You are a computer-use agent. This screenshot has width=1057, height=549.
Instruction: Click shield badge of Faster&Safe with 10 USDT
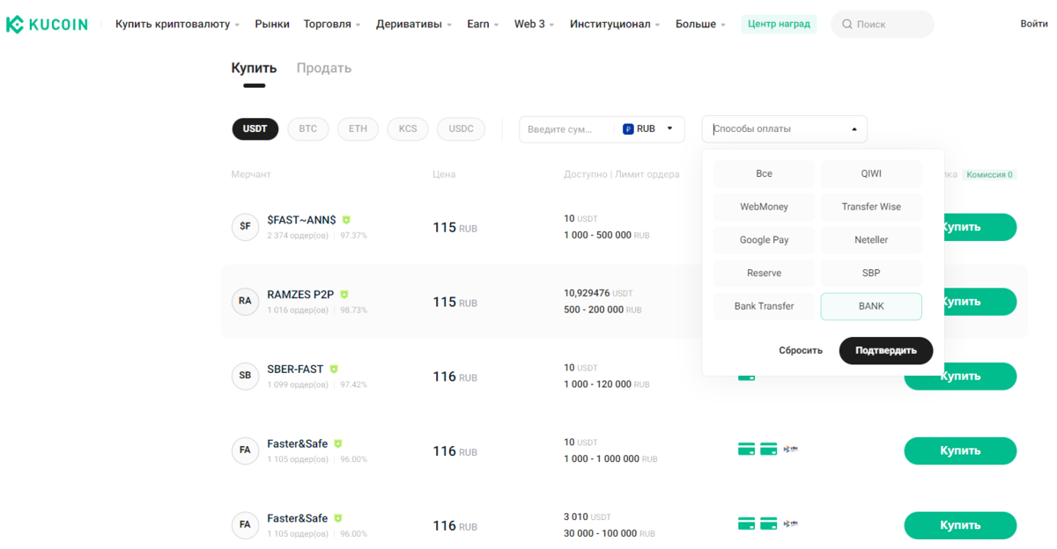[x=338, y=444]
